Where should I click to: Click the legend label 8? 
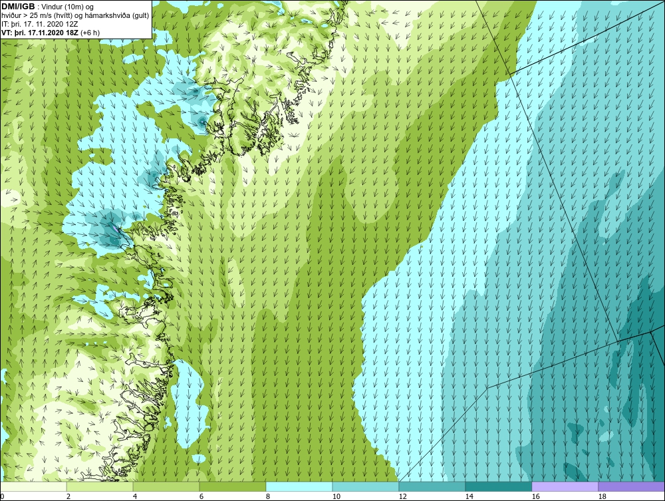coord(268,496)
